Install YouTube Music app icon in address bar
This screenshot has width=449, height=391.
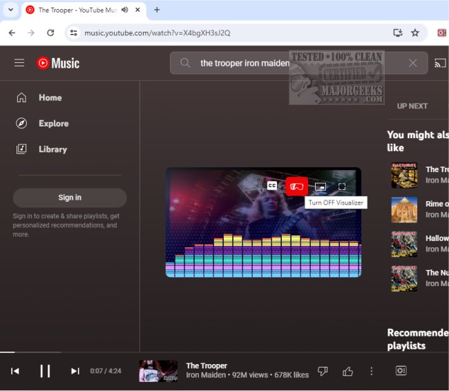[x=397, y=33]
